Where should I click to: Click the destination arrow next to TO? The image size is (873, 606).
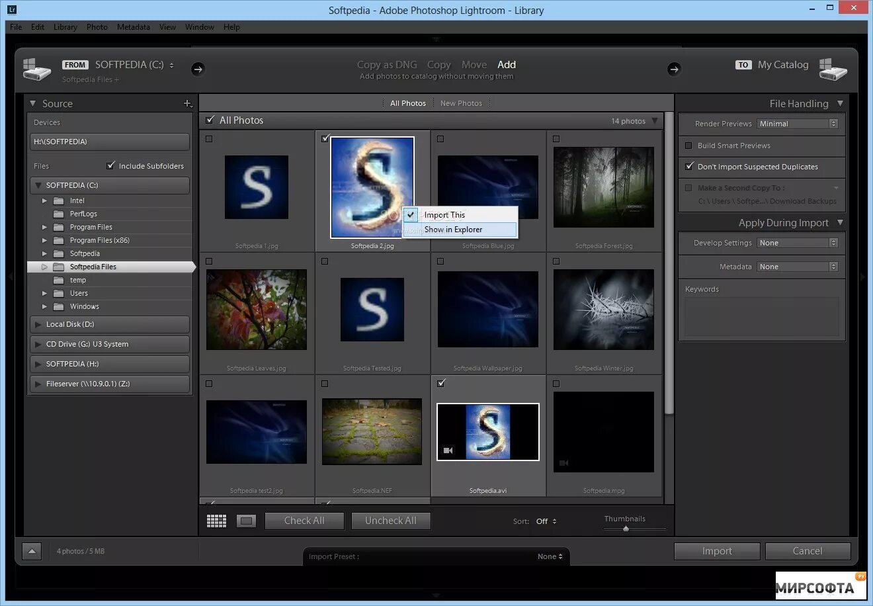pyautogui.click(x=674, y=69)
